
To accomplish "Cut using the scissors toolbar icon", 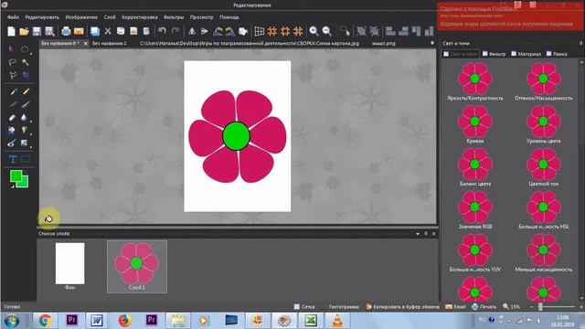I will (108, 31).
